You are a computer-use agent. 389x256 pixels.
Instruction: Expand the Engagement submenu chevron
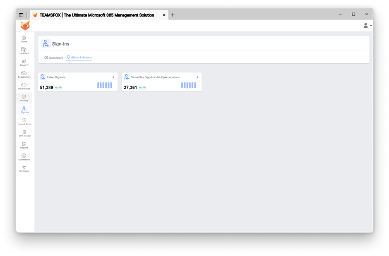[x=29, y=72]
